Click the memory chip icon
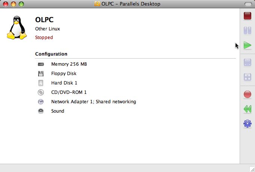 (x=41, y=64)
